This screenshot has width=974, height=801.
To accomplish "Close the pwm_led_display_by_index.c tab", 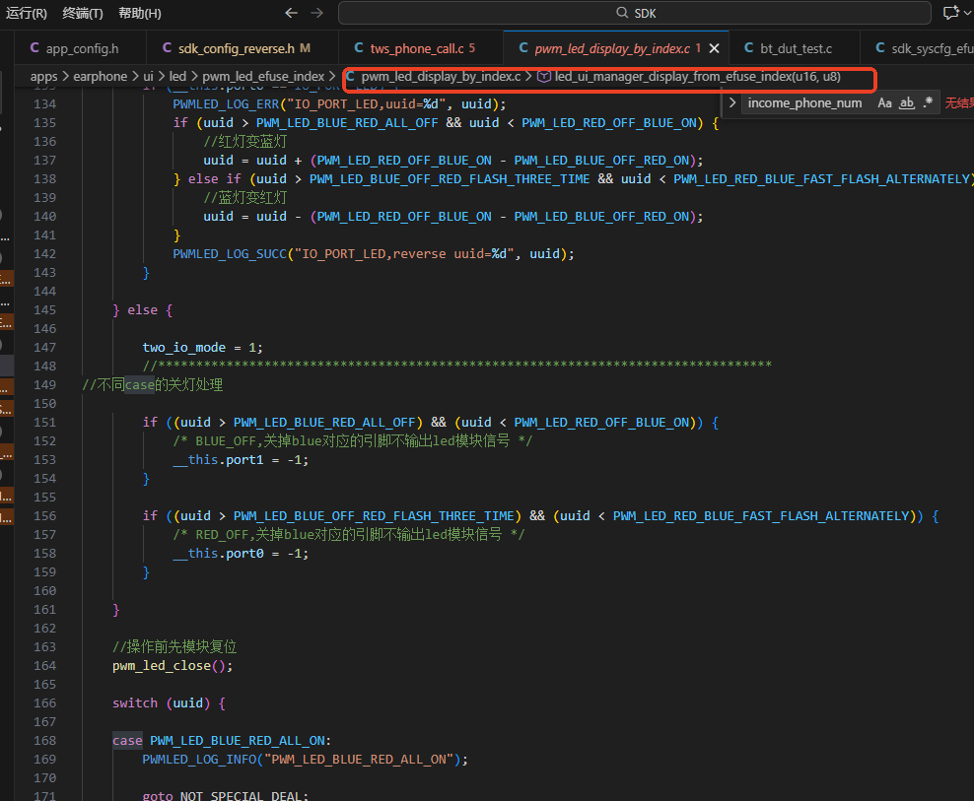I will [x=715, y=48].
